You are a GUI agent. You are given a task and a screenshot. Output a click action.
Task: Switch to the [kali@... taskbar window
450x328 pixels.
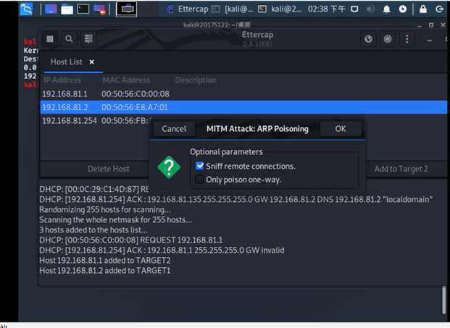point(233,9)
